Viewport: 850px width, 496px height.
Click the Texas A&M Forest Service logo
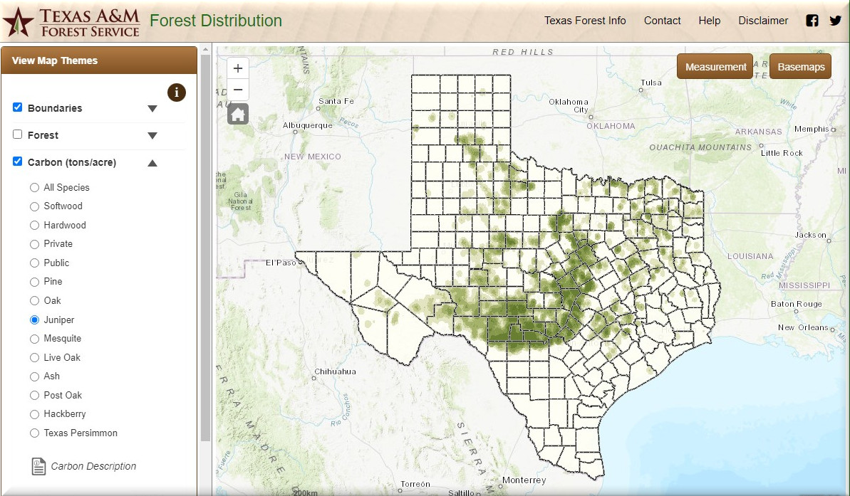coord(71,22)
